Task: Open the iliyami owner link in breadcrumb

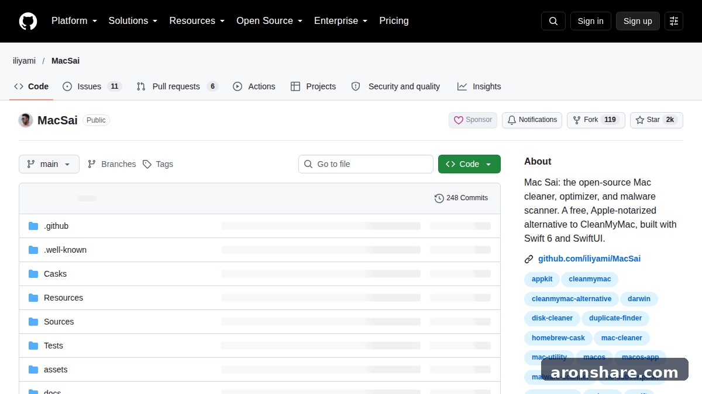Action: (24, 61)
